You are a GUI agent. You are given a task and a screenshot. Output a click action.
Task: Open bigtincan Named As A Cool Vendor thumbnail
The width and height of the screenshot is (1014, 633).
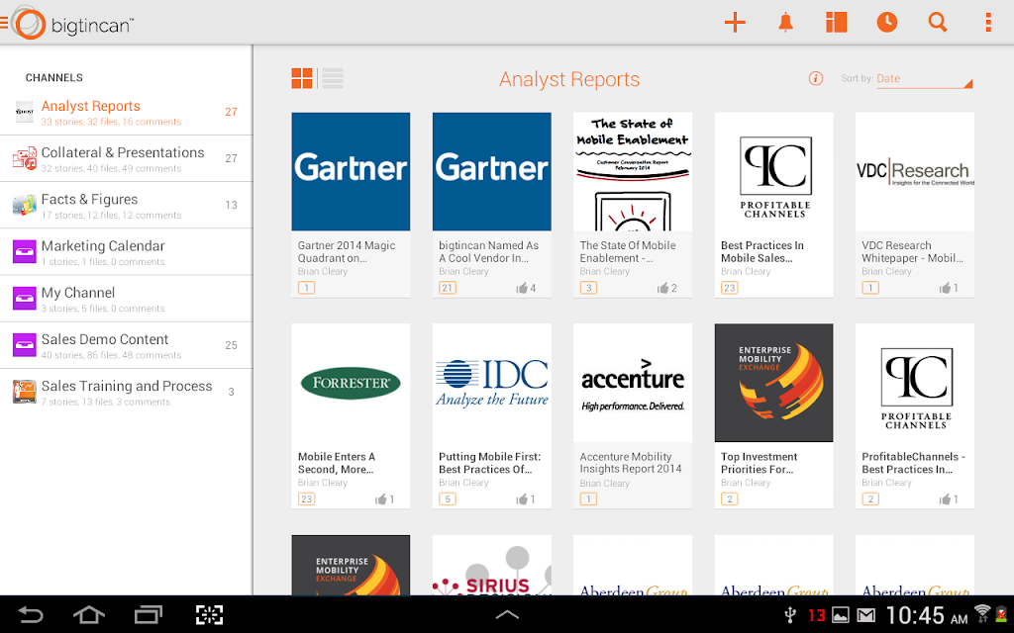tap(491, 171)
